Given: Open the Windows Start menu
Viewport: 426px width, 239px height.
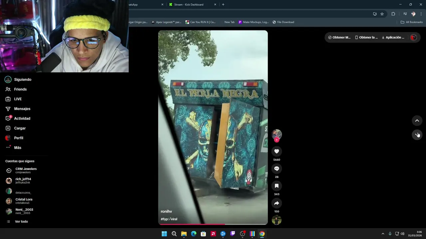Looking at the screenshot, I should click(164, 234).
